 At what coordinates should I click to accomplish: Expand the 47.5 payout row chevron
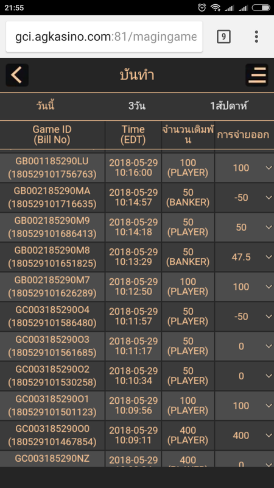[x=269, y=257]
